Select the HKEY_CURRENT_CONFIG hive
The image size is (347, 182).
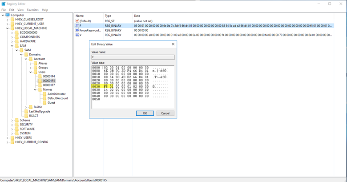(x=32, y=142)
